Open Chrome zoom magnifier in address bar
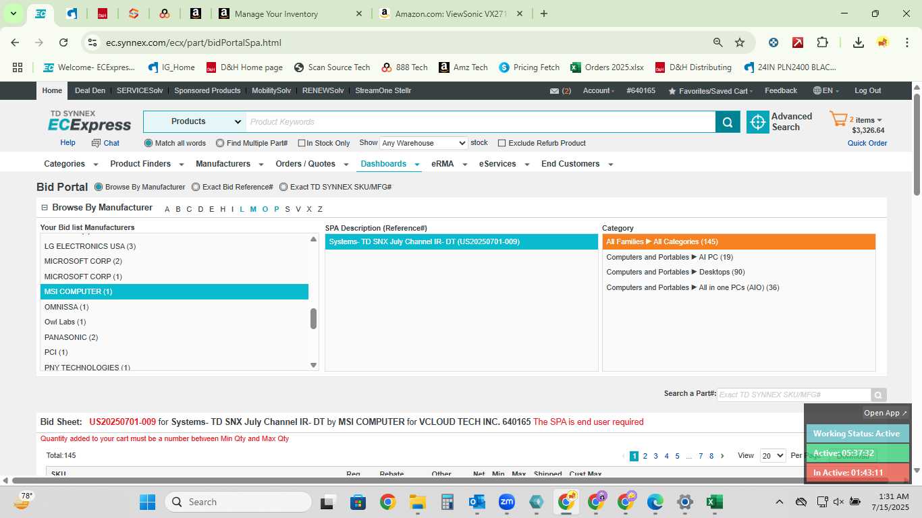 pyautogui.click(x=718, y=42)
